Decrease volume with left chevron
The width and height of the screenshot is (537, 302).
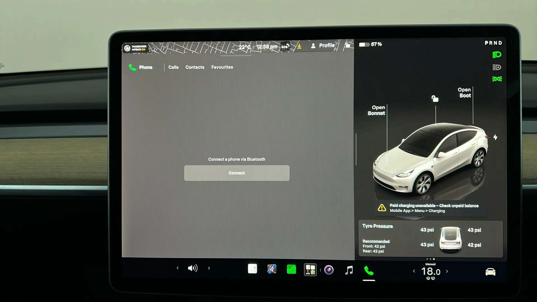pos(178,268)
